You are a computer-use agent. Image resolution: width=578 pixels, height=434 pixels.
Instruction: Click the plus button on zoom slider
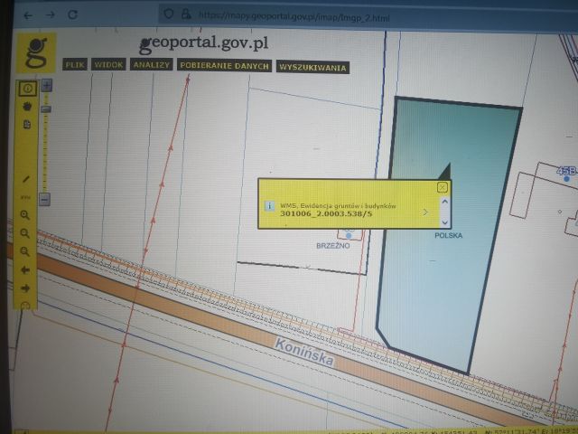(x=46, y=85)
